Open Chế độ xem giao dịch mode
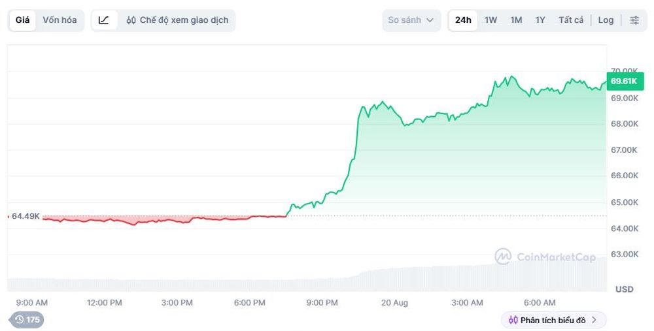 (178, 20)
